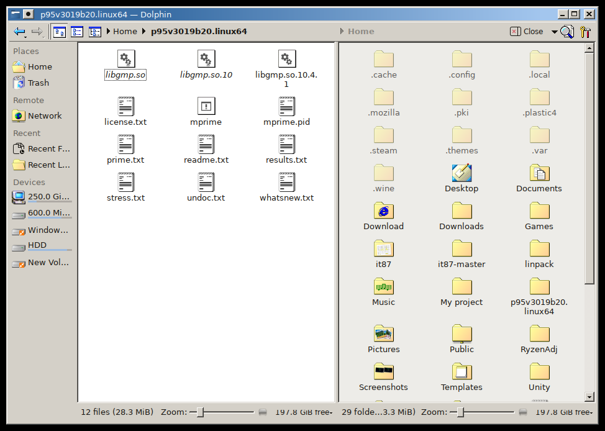Open the dropdown arrow beside Close

(554, 32)
